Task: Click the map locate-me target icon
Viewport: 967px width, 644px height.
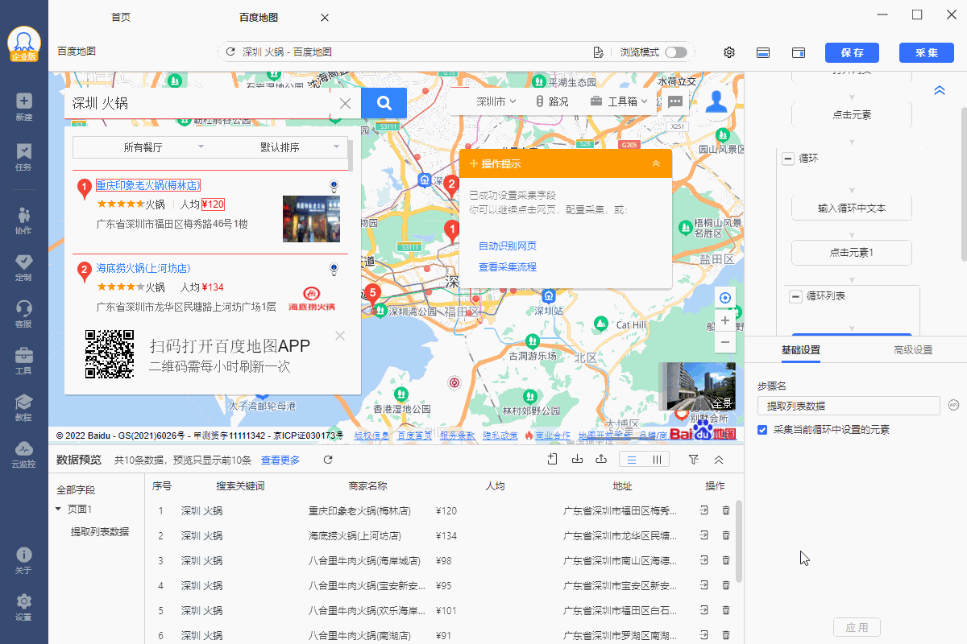Action: (x=725, y=298)
